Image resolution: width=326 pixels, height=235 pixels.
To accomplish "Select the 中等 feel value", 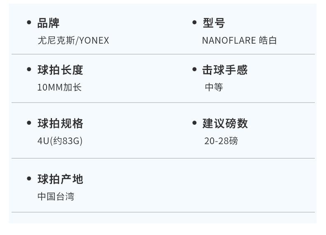I will coord(214,87).
